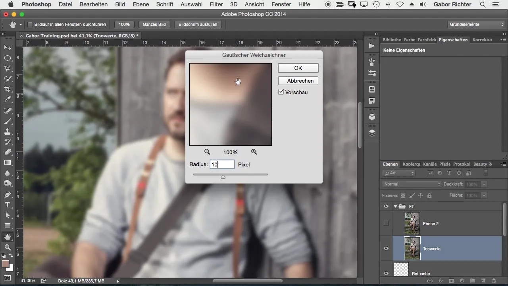Select the Elliptical Marquee tool
The image size is (508, 286).
pyautogui.click(x=7, y=58)
